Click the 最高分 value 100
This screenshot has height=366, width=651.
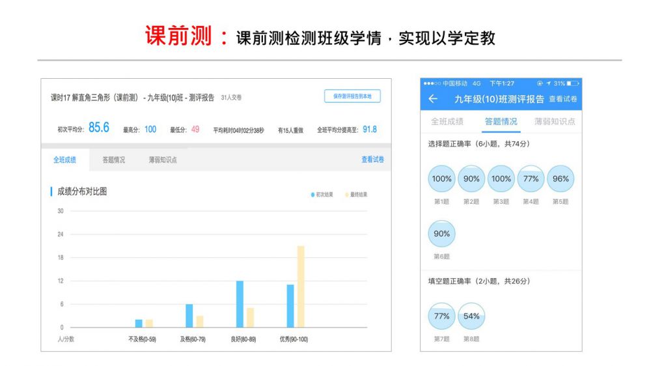(150, 129)
